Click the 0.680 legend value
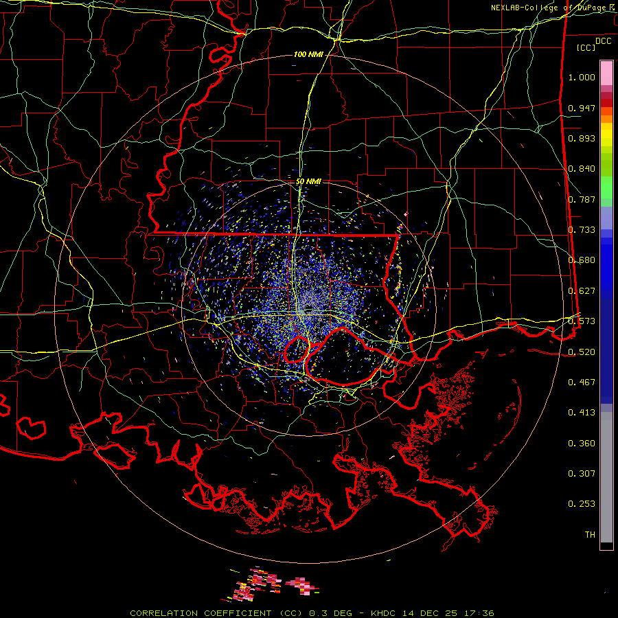This screenshot has width=618, height=618. [x=582, y=260]
